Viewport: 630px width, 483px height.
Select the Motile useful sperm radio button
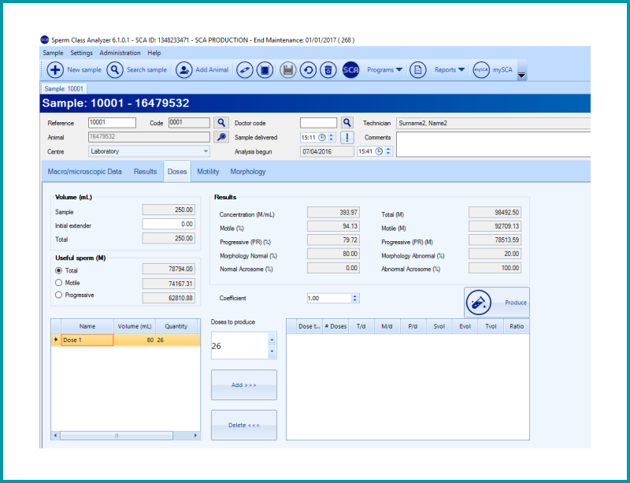pyautogui.click(x=58, y=283)
